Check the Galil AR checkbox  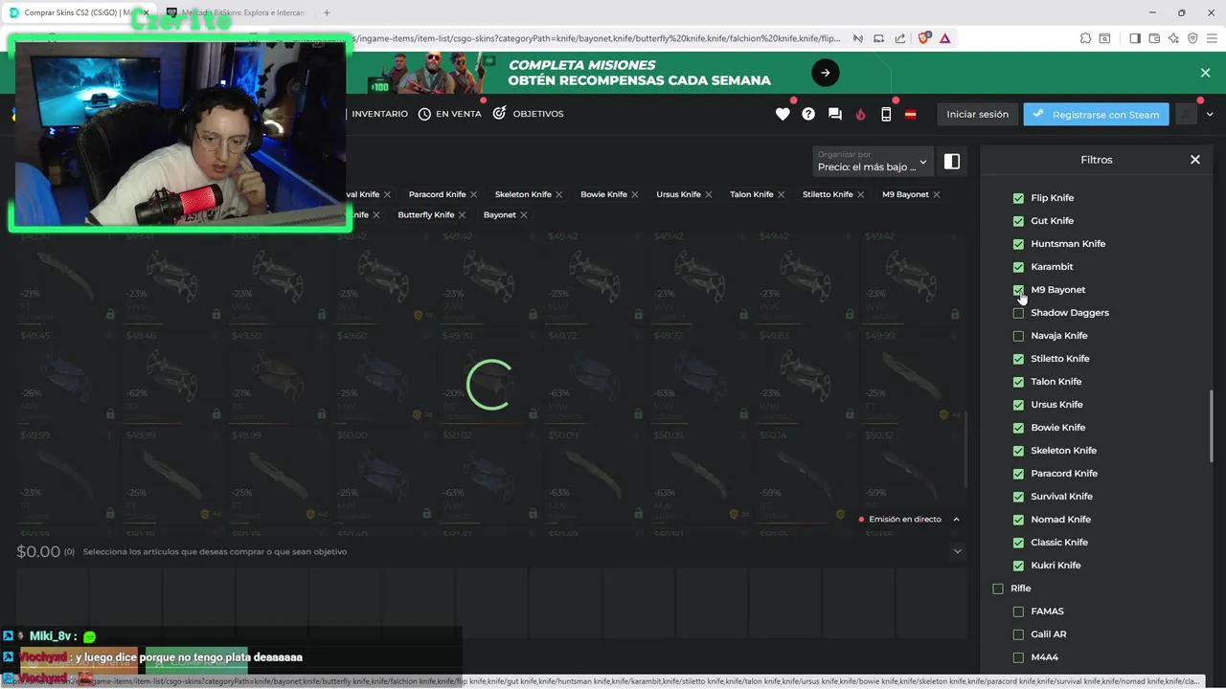pos(1018,634)
